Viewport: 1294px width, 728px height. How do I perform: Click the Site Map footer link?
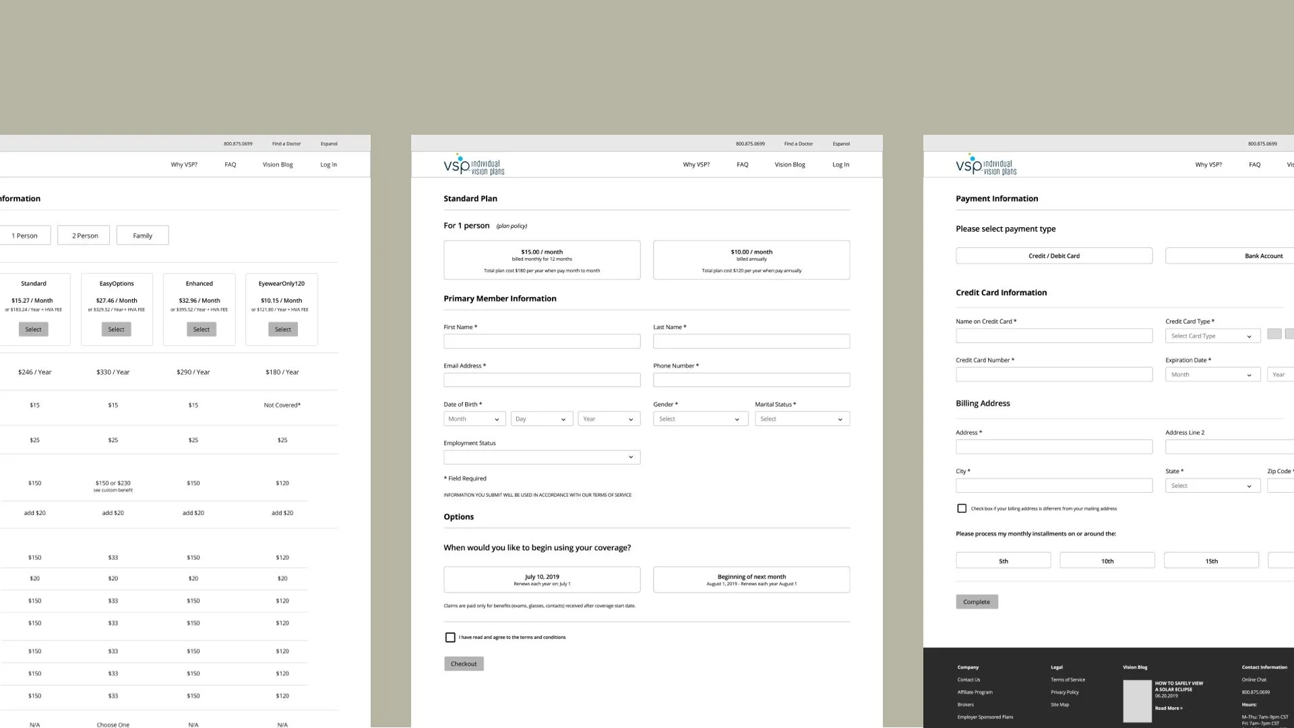coord(1059,705)
